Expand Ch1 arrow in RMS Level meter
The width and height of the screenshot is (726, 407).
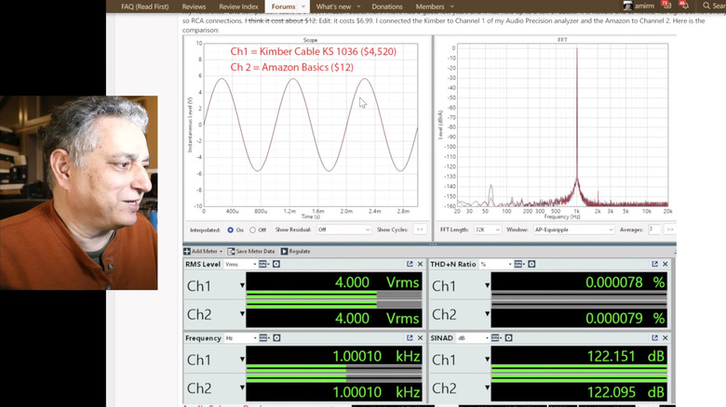[242, 286]
